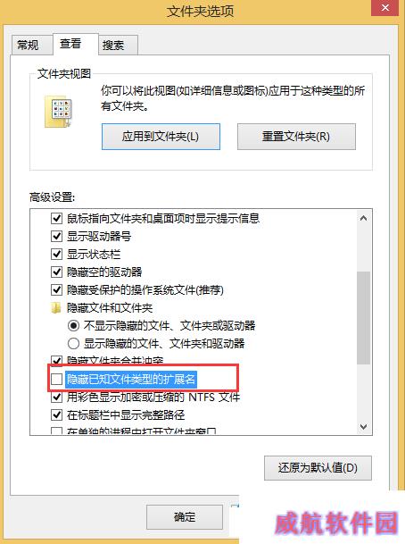Uncheck 鼠标指向文件夹和桌面项时显示提示信息
This screenshot has width=405, height=544.
[x=56, y=219]
